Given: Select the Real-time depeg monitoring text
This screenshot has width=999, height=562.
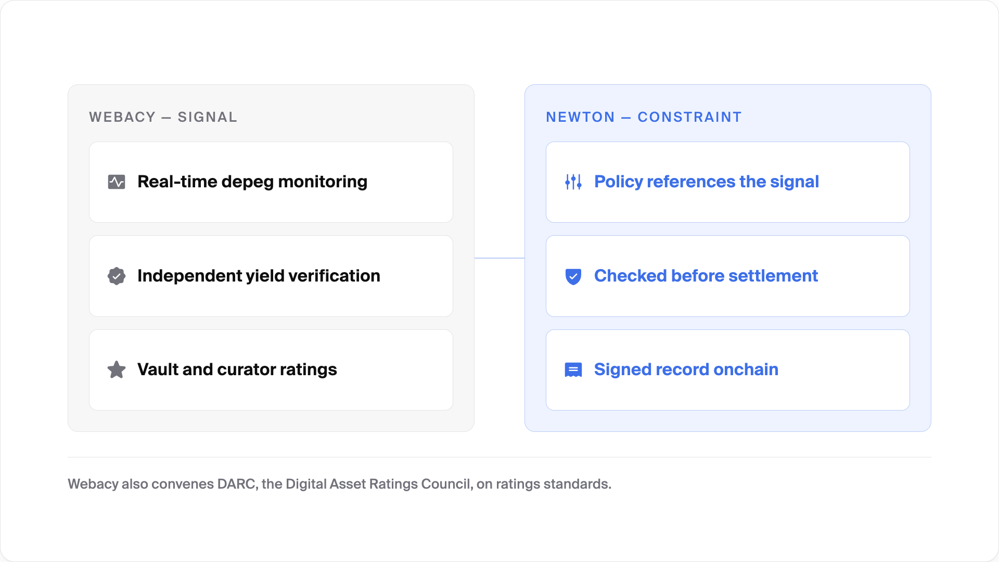Looking at the screenshot, I should (x=252, y=182).
